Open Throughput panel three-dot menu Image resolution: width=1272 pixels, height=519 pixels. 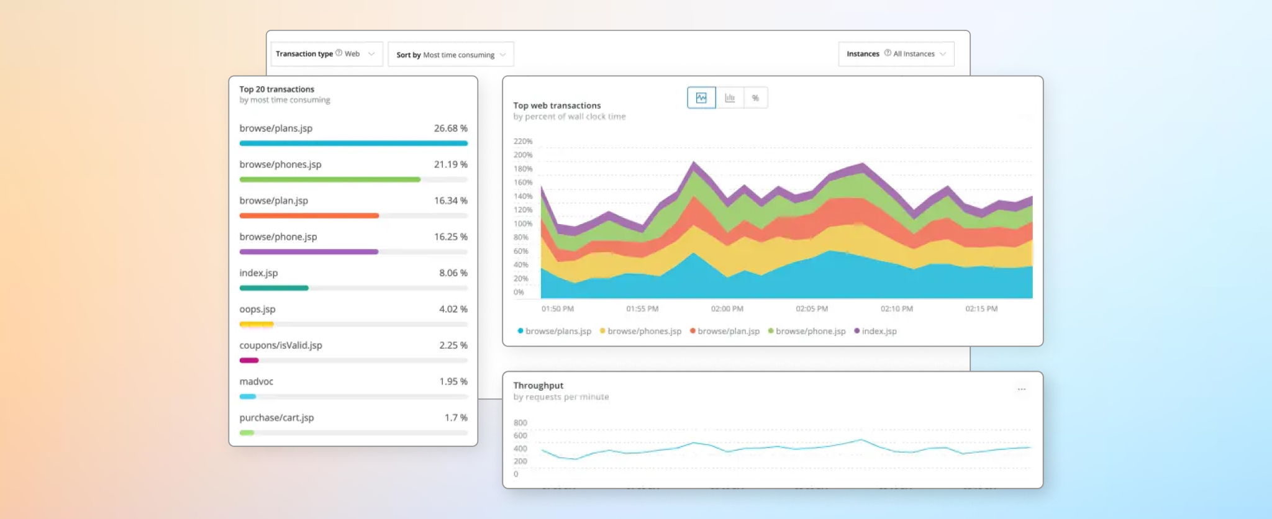[1021, 389]
